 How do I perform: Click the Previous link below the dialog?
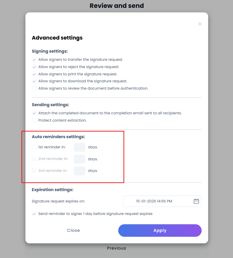(x=116, y=248)
